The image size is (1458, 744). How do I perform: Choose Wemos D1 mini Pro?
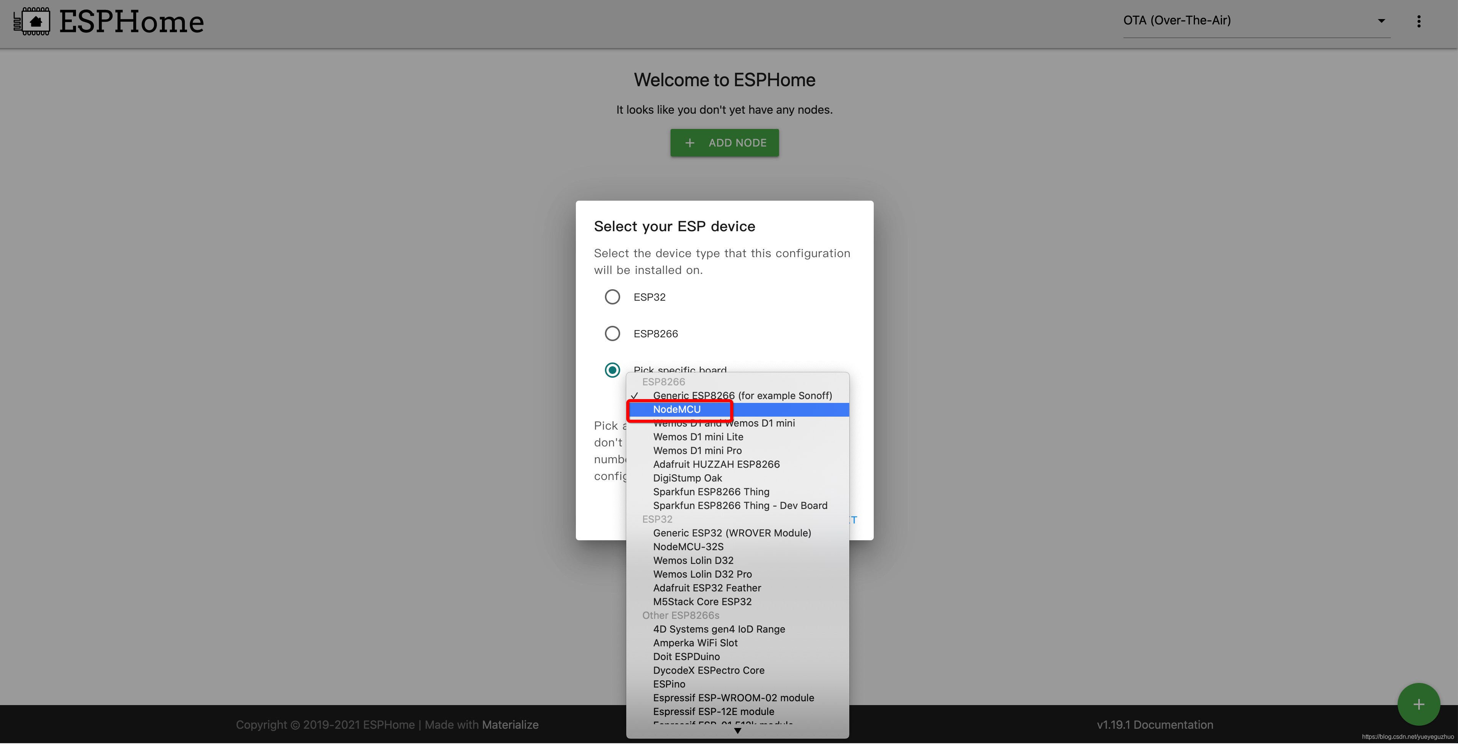coord(737,451)
